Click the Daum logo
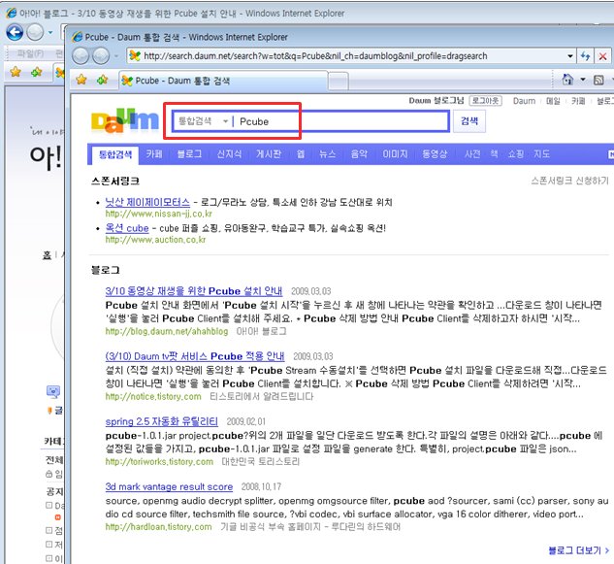 coord(125,120)
